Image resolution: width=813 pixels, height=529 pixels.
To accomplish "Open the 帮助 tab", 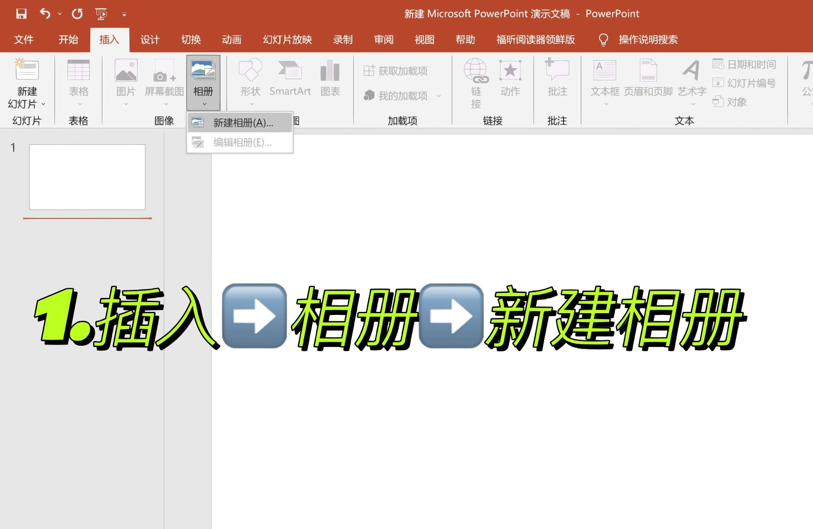I will [465, 39].
